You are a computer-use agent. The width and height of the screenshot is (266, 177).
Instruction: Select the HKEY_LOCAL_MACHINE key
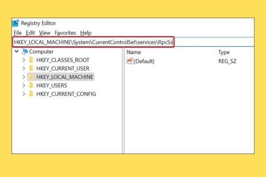(x=65, y=77)
